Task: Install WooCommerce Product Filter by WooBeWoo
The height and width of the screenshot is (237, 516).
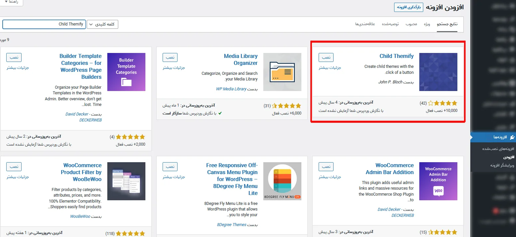Action: point(14,166)
